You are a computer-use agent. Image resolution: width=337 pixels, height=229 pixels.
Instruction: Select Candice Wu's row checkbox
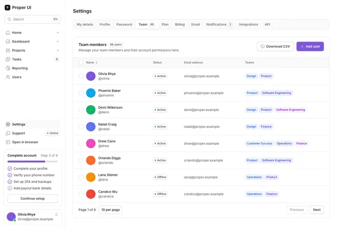(81, 194)
